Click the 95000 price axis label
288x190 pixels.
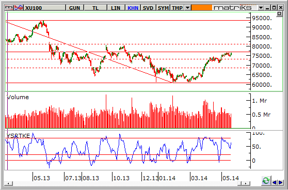262,18
